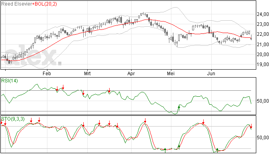Click the 'Reed Elsevier' chart title
The image size is (275, 154).
[16, 4]
